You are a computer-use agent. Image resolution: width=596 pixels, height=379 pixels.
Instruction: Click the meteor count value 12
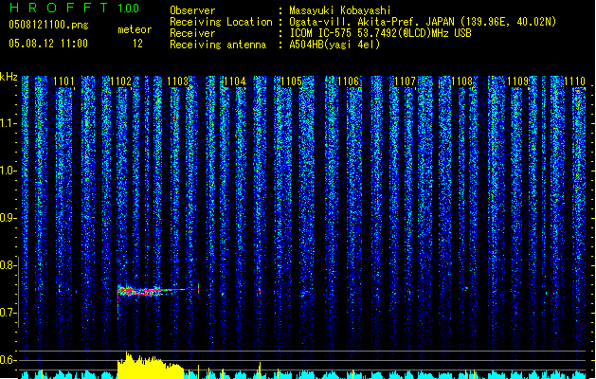[137, 44]
